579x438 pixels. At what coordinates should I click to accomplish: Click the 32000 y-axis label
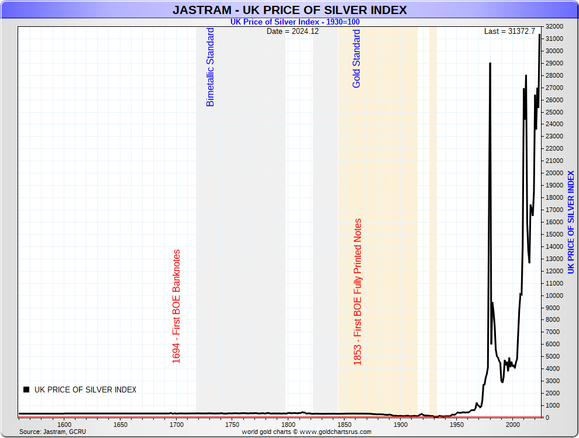tap(554, 26)
